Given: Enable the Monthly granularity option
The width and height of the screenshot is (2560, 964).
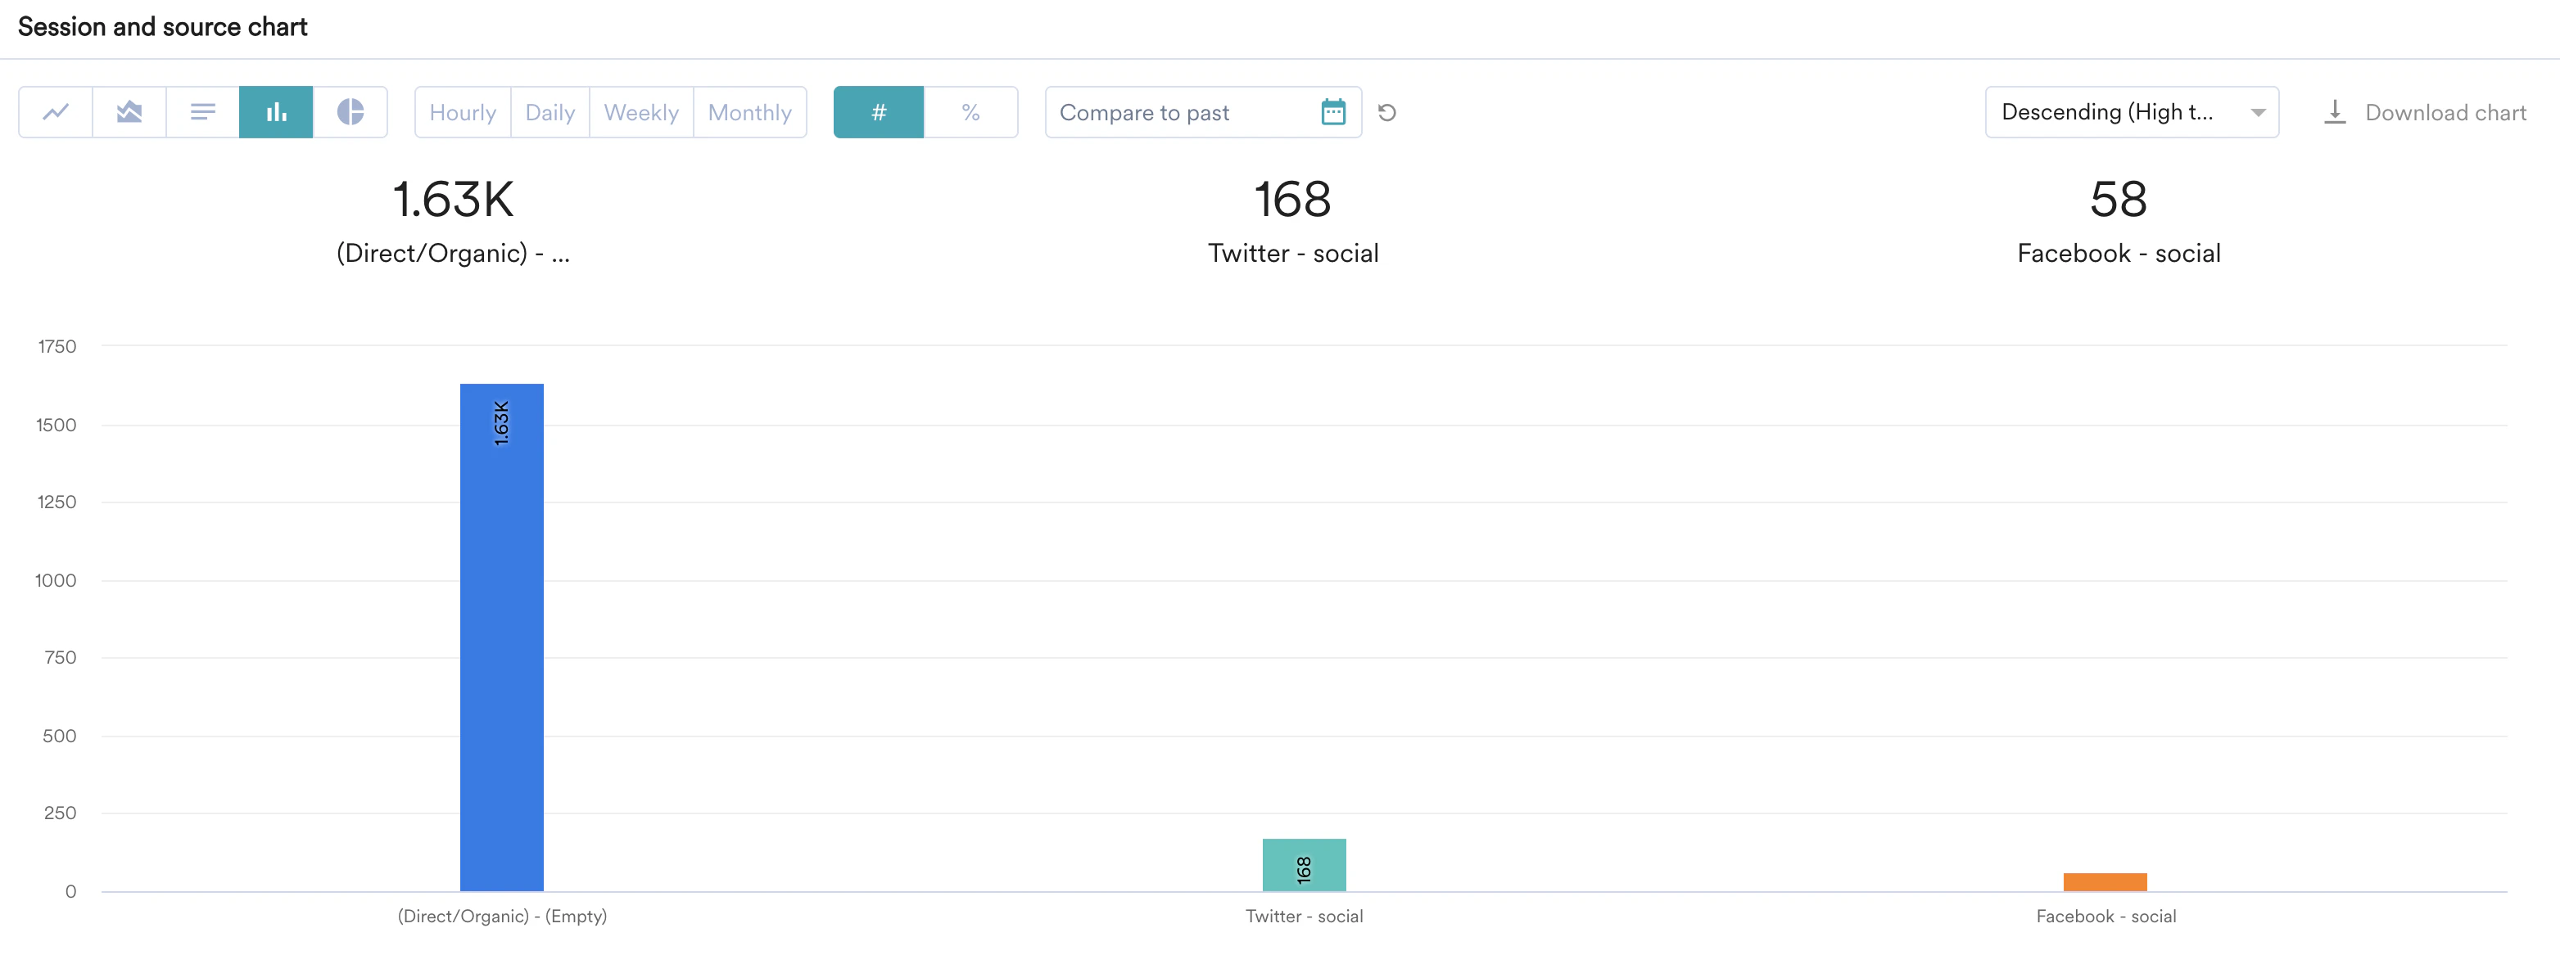Looking at the screenshot, I should [x=750, y=112].
